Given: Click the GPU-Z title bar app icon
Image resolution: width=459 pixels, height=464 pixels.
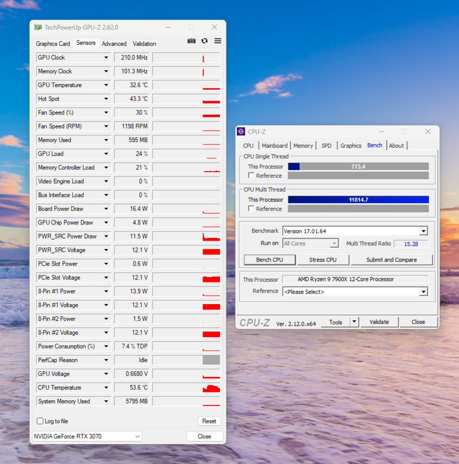Looking at the screenshot, I should (x=38, y=27).
